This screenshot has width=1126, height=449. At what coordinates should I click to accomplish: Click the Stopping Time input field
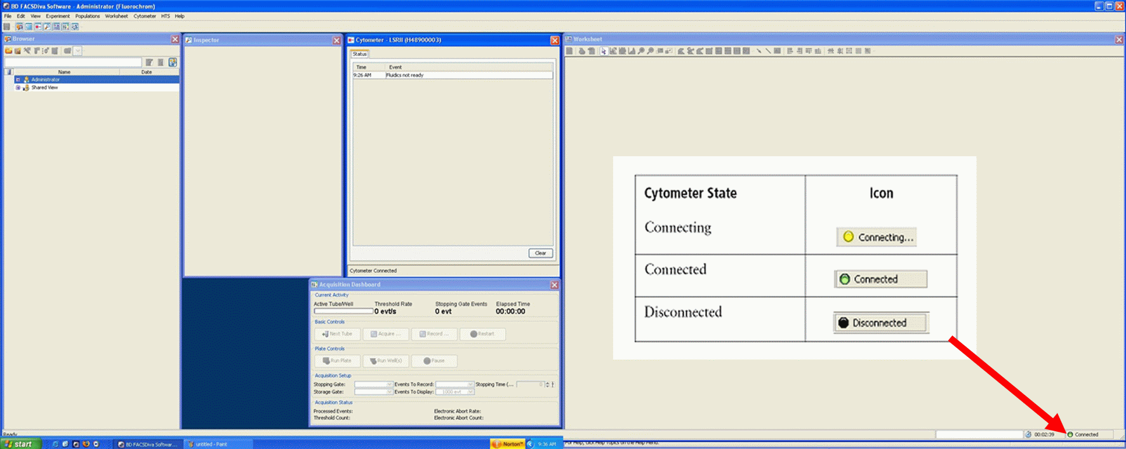tap(531, 384)
